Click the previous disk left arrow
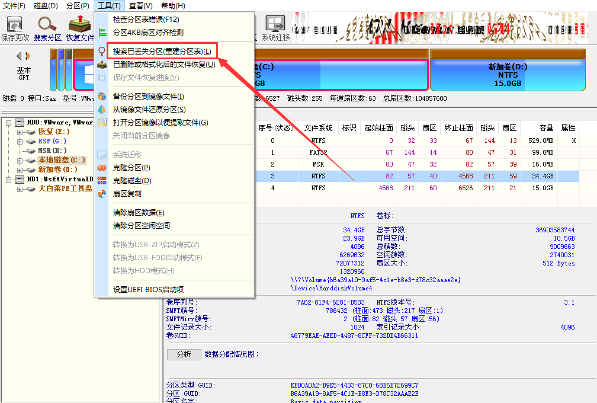The height and width of the screenshot is (403, 597). click(x=19, y=56)
